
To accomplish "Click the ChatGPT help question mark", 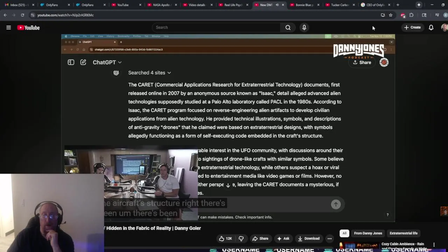I will pyautogui.click(x=387, y=215).
